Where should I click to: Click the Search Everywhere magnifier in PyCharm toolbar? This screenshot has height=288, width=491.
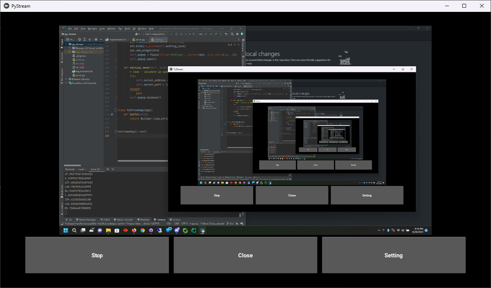tap(232, 34)
